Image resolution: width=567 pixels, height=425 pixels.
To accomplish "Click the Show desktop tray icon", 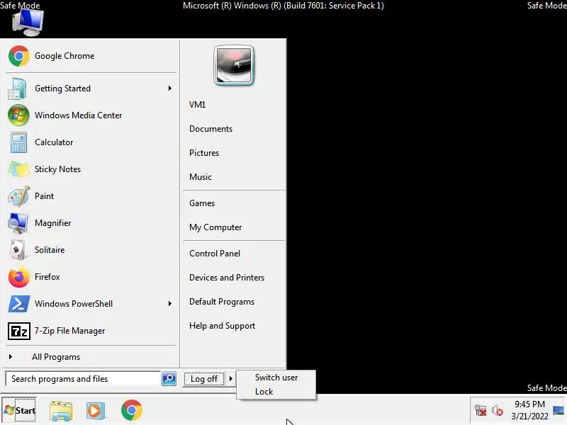I will pos(558,411).
